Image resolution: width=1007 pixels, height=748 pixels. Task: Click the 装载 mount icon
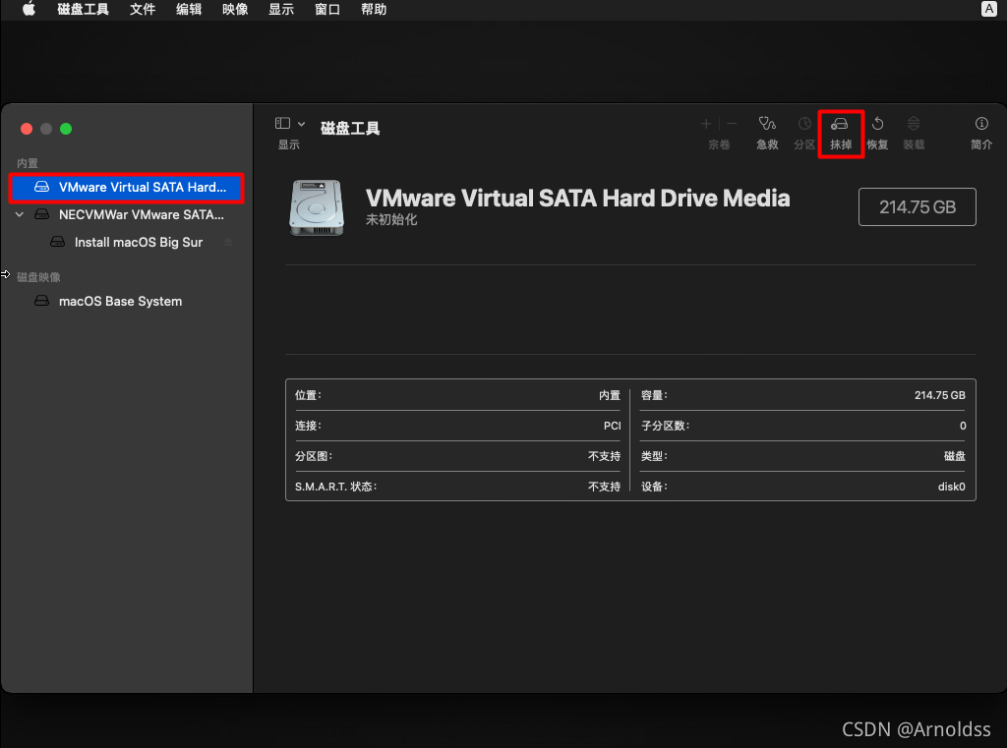914,123
